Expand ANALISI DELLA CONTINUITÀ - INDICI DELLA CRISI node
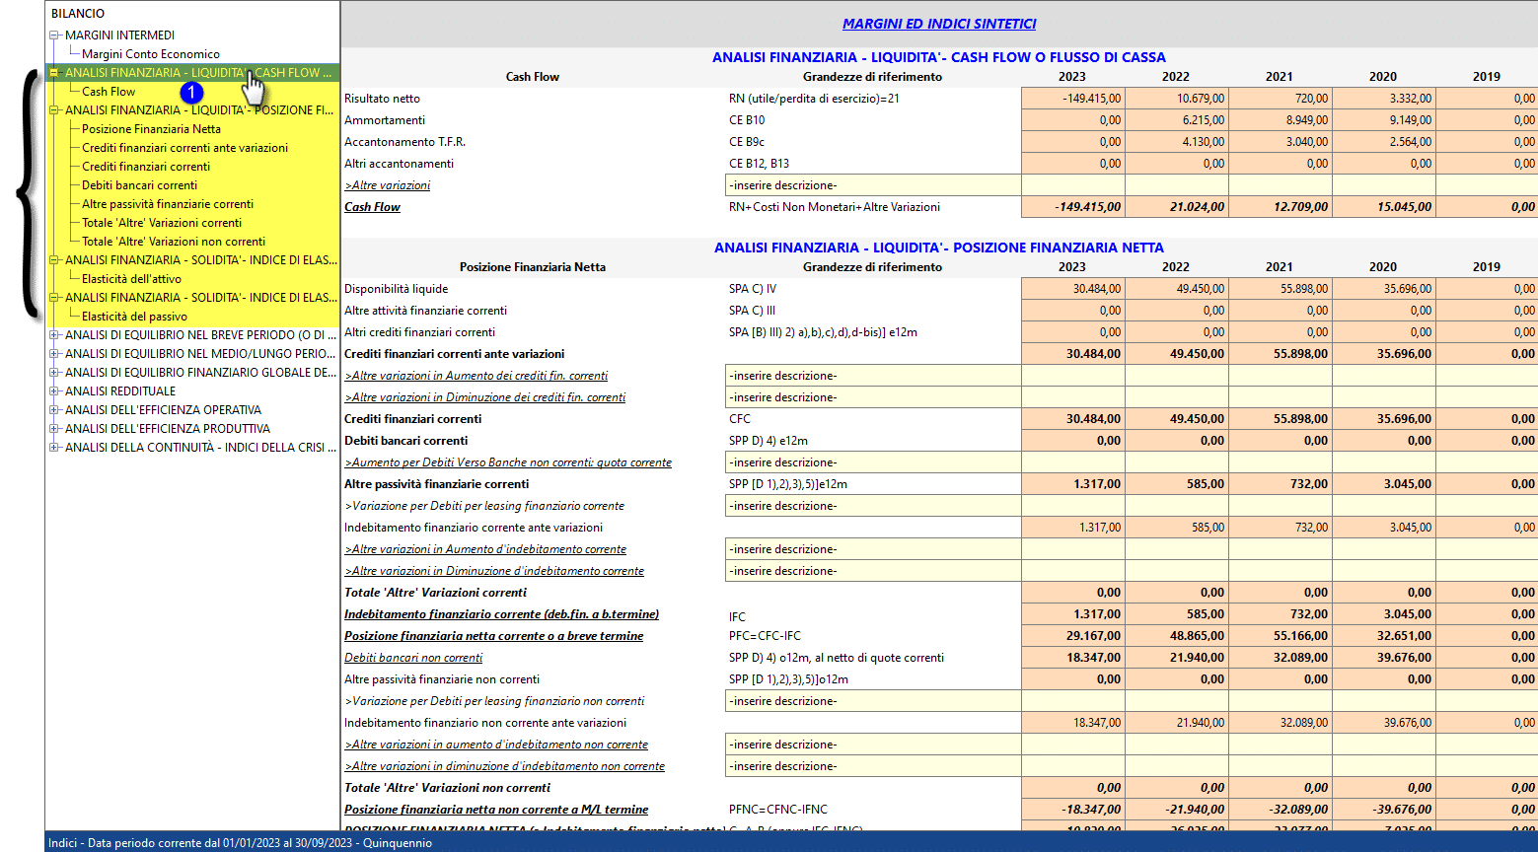The image size is (1538, 852). [x=54, y=448]
